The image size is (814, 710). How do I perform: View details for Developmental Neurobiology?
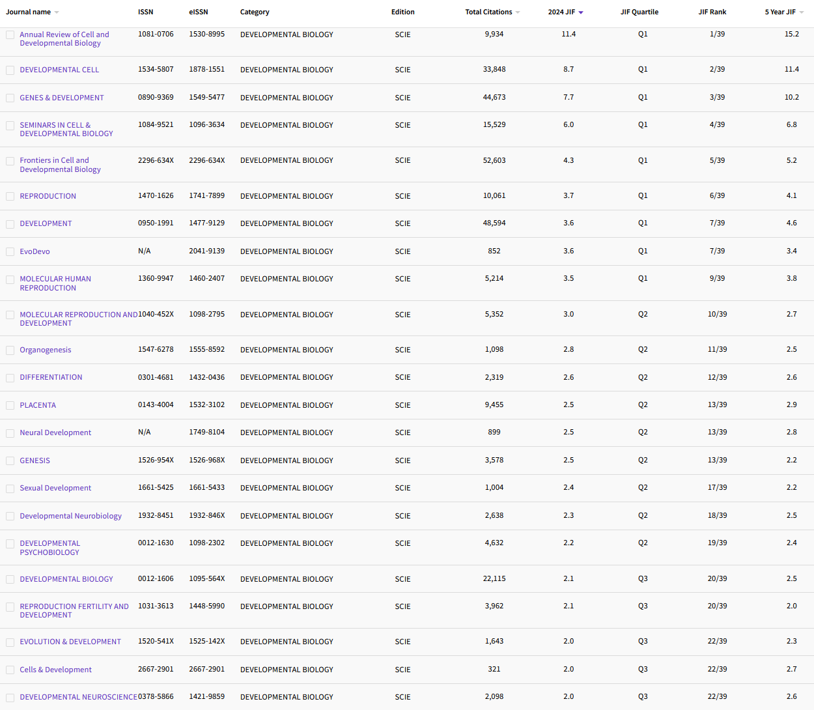pyautogui.click(x=70, y=515)
